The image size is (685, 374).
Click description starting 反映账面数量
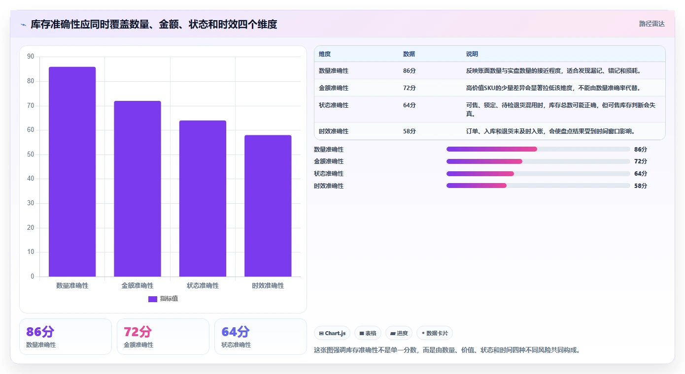(x=553, y=71)
